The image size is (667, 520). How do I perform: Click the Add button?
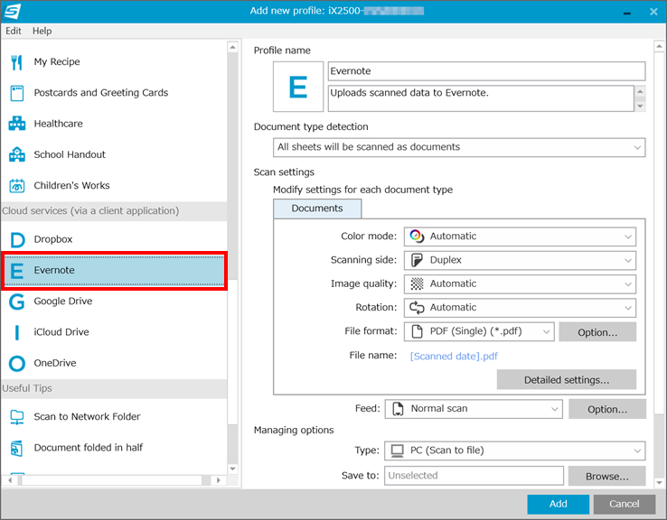pos(559,504)
